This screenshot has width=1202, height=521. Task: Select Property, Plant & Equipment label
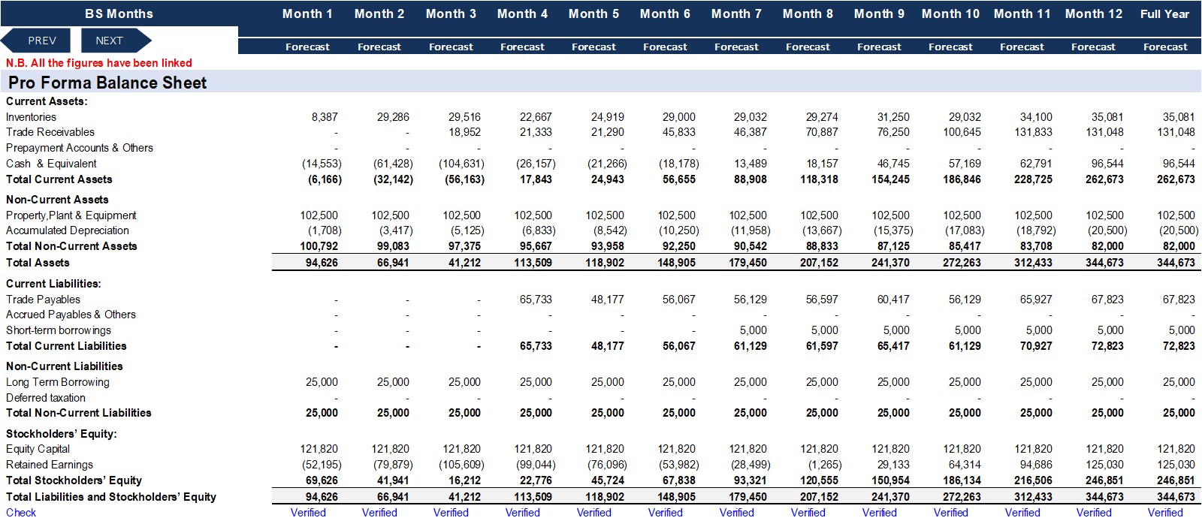[71, 215]
